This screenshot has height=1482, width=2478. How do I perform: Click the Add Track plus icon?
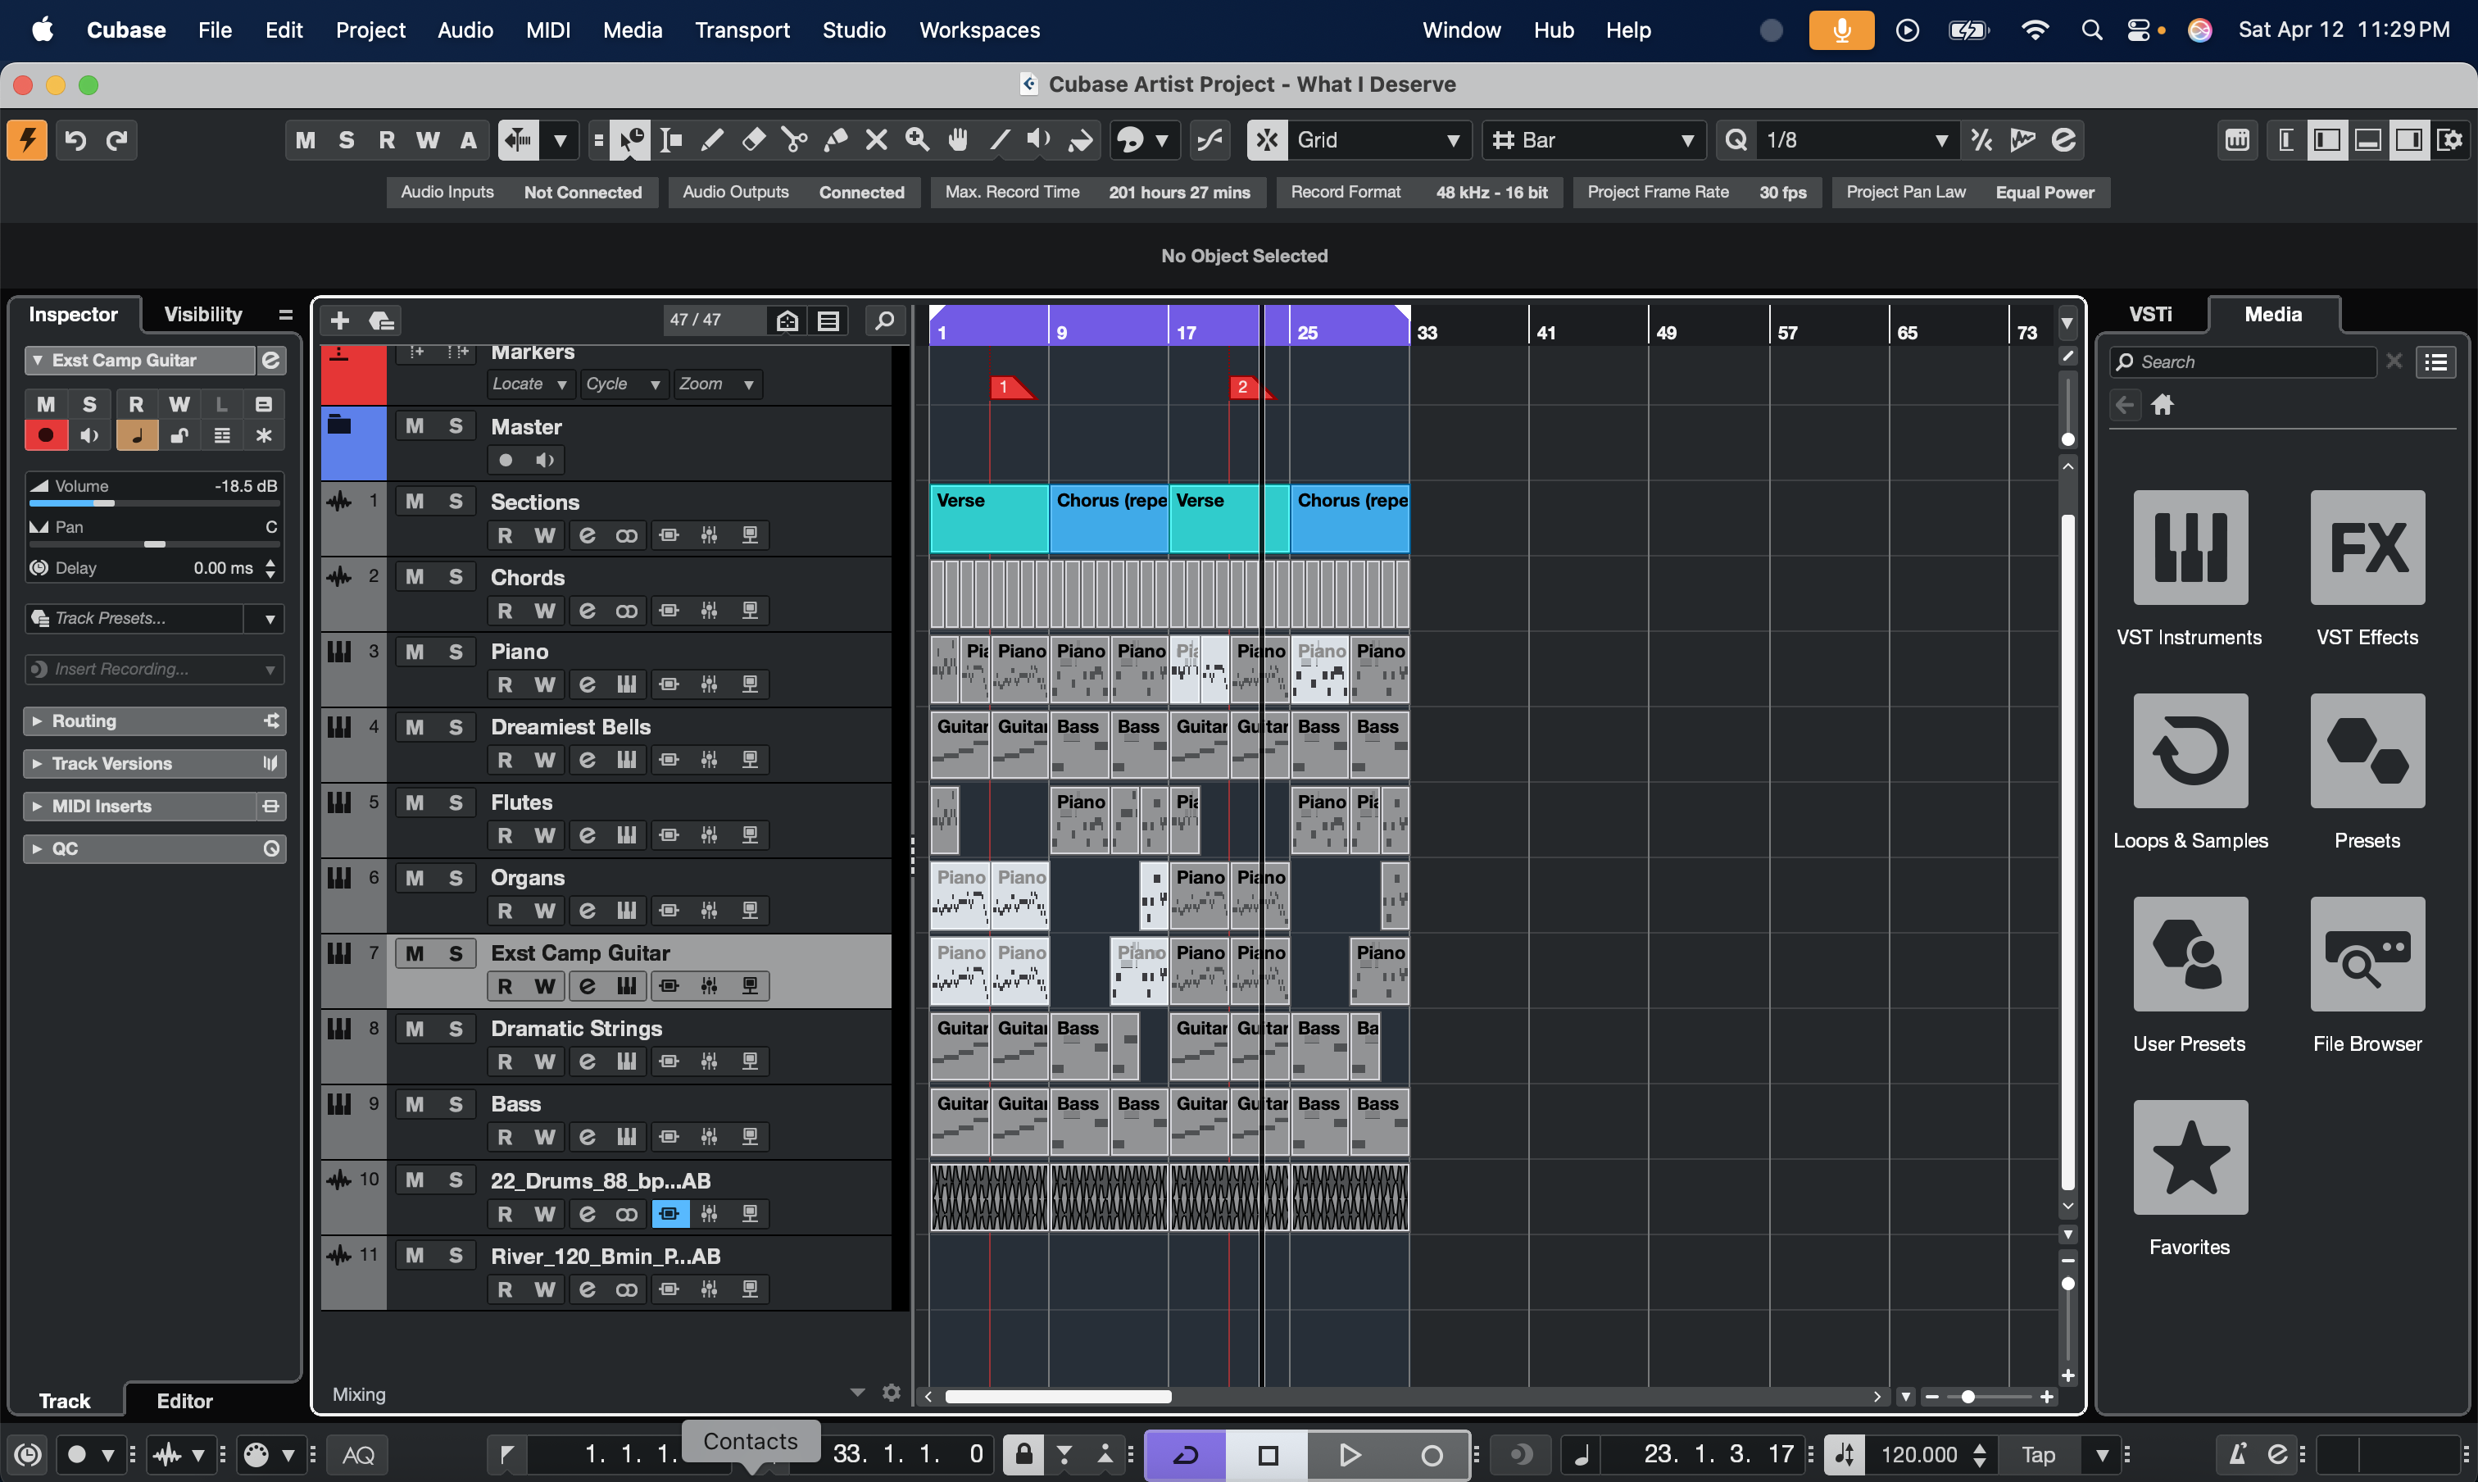[x=339, y=320]
